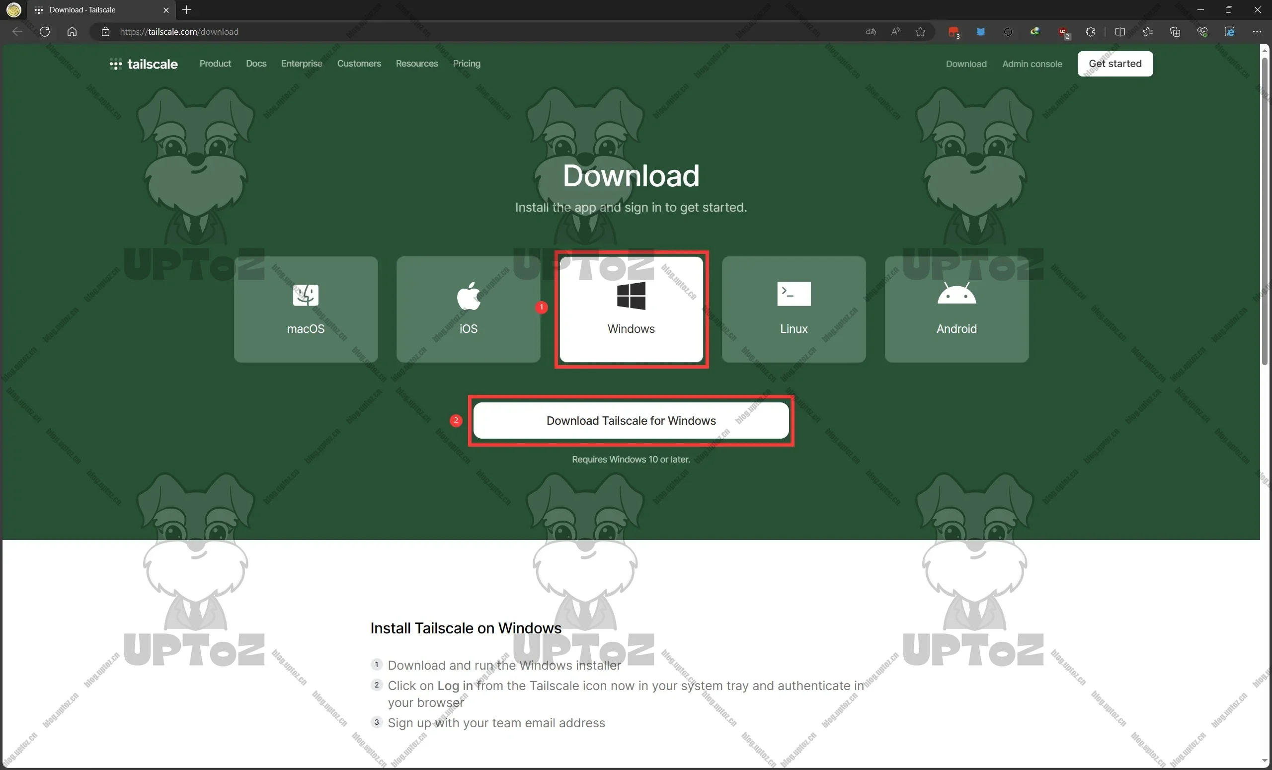Image resolution: width=1272 pixels, height=770 pixels.
Task: Reload the page with refresh icon
Action: click(45, 31)
